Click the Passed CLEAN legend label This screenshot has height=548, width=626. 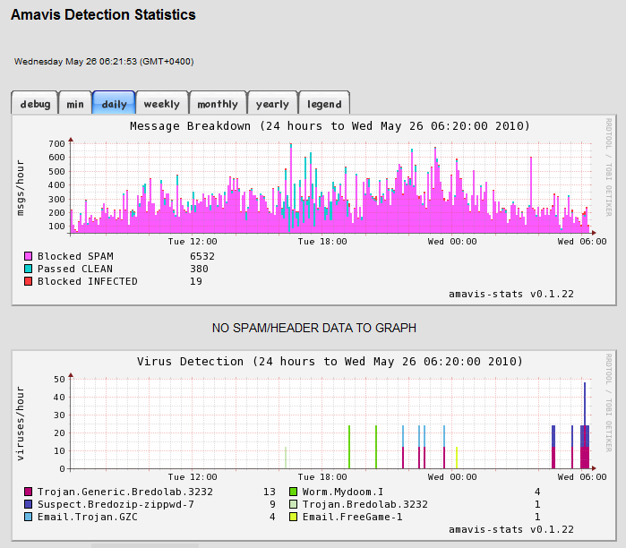click(x=75, y=269)
